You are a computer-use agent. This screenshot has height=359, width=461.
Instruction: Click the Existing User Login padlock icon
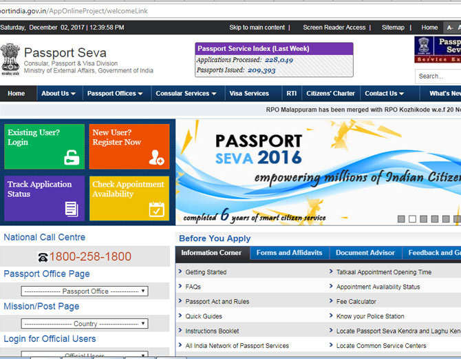[72, 158]
